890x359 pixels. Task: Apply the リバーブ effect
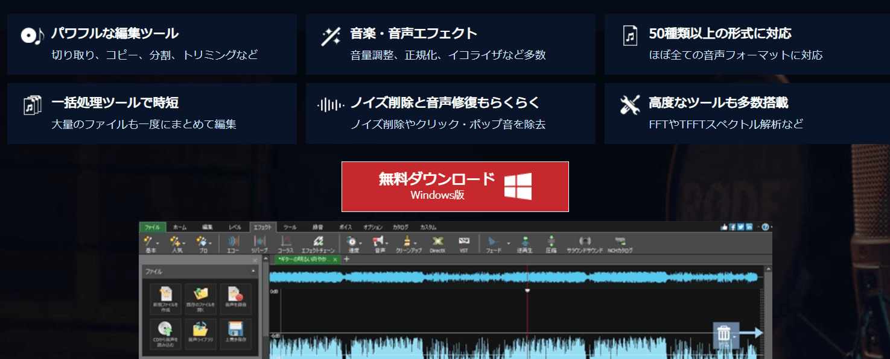pos(259,244)
